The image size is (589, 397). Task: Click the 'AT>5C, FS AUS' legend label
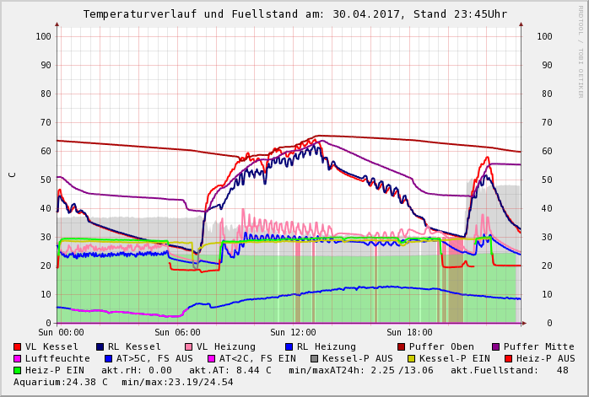(x=154, y=359)
